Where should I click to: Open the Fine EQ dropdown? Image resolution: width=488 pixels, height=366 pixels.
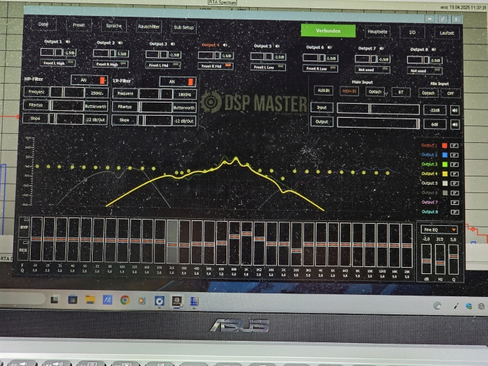point(439,229)
